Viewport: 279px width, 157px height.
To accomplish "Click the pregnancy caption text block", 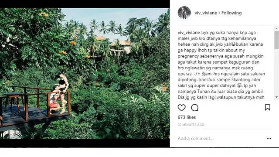I will coord(221,65).
